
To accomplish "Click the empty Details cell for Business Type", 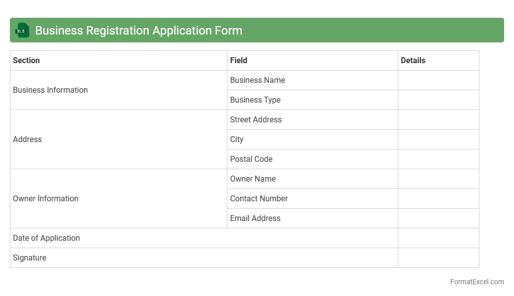I will tap(438, 100).
